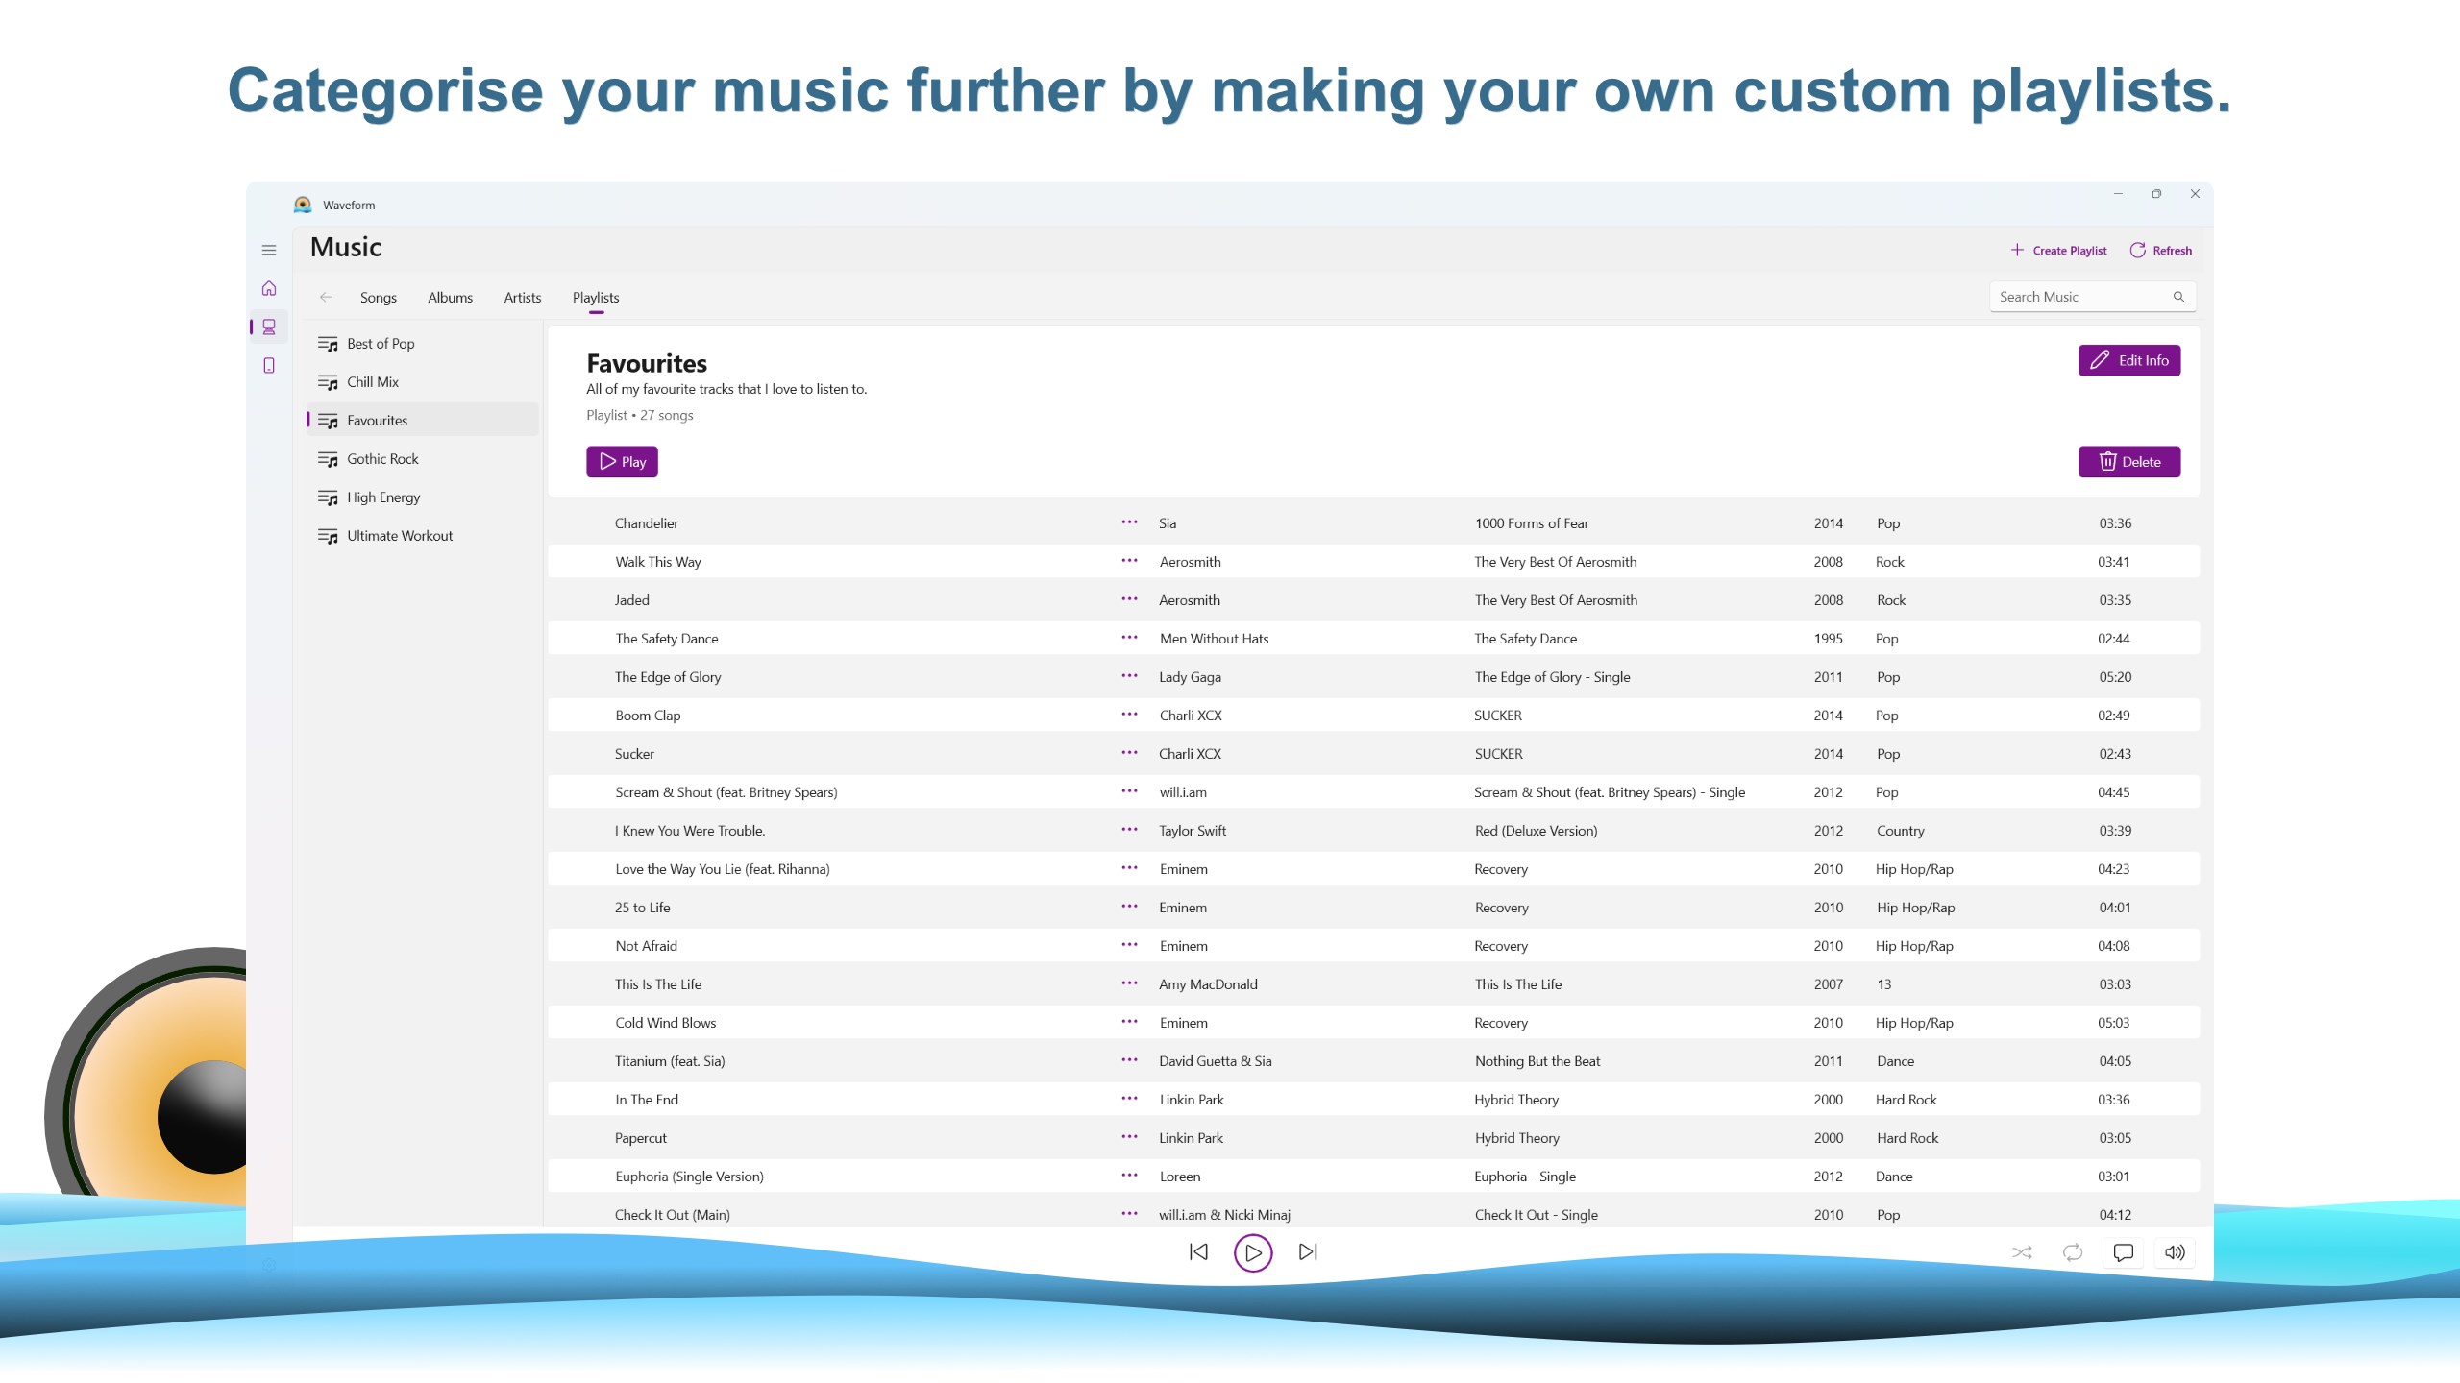Skip to the previous track

click(x=1198, y=1252)
